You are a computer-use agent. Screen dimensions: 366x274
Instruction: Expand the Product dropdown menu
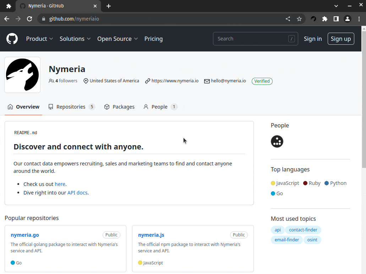coord(39,39)
